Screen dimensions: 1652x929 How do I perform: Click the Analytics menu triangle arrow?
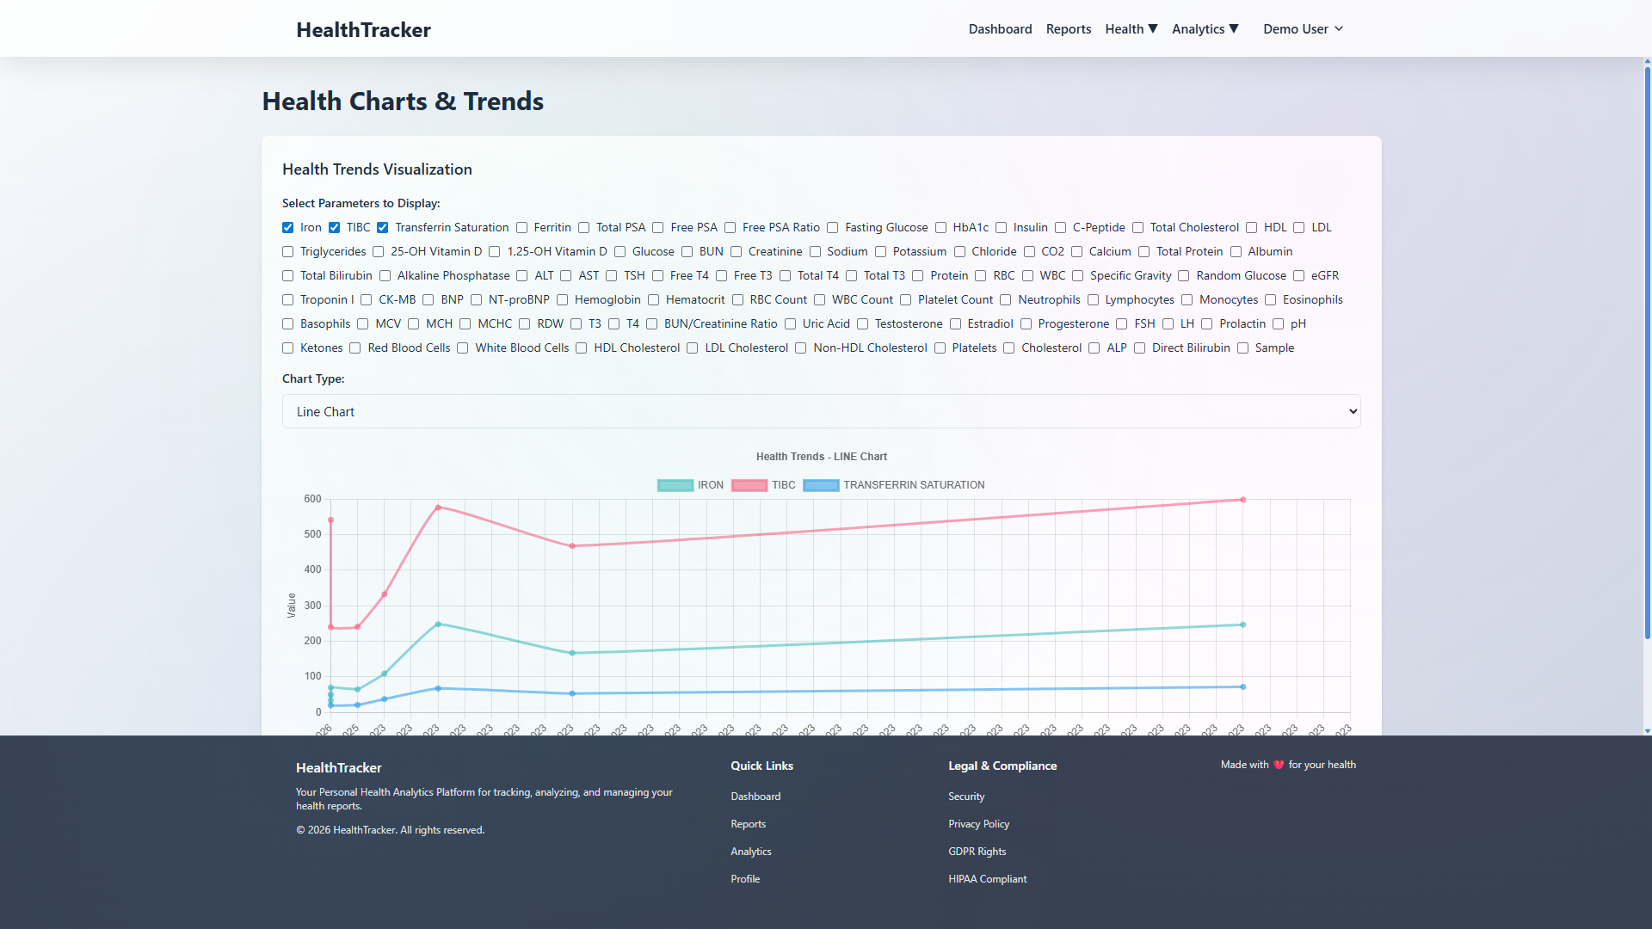[1234, 28]
